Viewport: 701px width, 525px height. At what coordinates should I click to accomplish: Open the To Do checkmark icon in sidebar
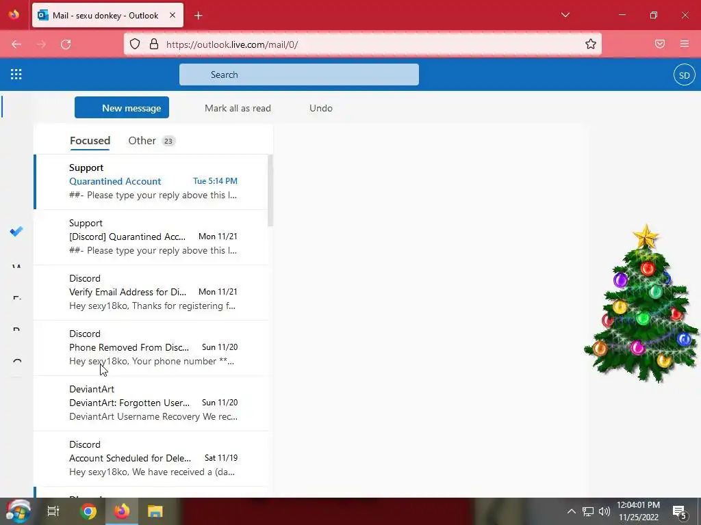point(16,231)
